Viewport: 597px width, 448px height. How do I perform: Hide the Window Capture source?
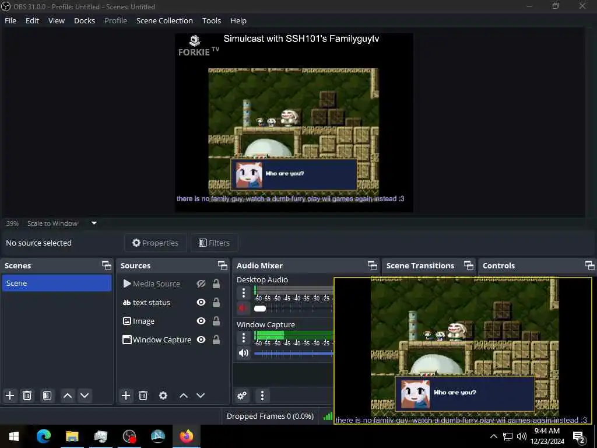point(201,340)
